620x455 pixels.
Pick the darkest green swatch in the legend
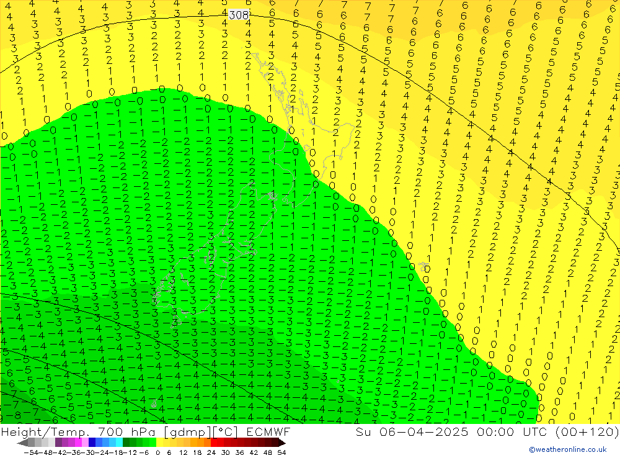pyautogui.click(x=126, y=443)
